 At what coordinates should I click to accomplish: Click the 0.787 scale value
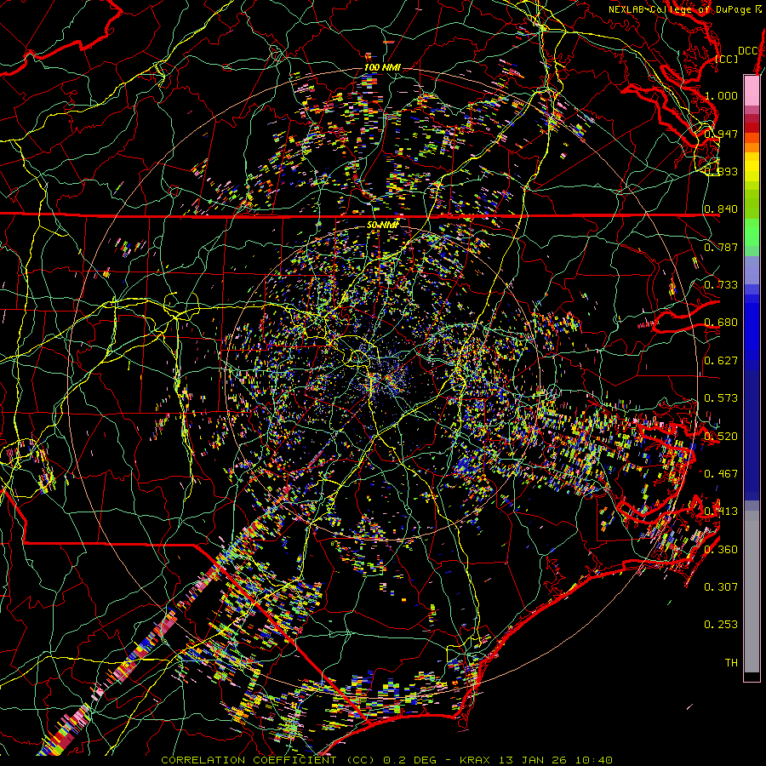[x=722, y=247]
